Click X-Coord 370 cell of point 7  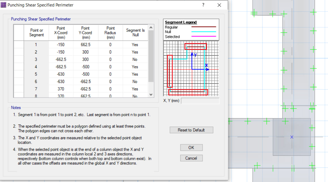(61, 89)
